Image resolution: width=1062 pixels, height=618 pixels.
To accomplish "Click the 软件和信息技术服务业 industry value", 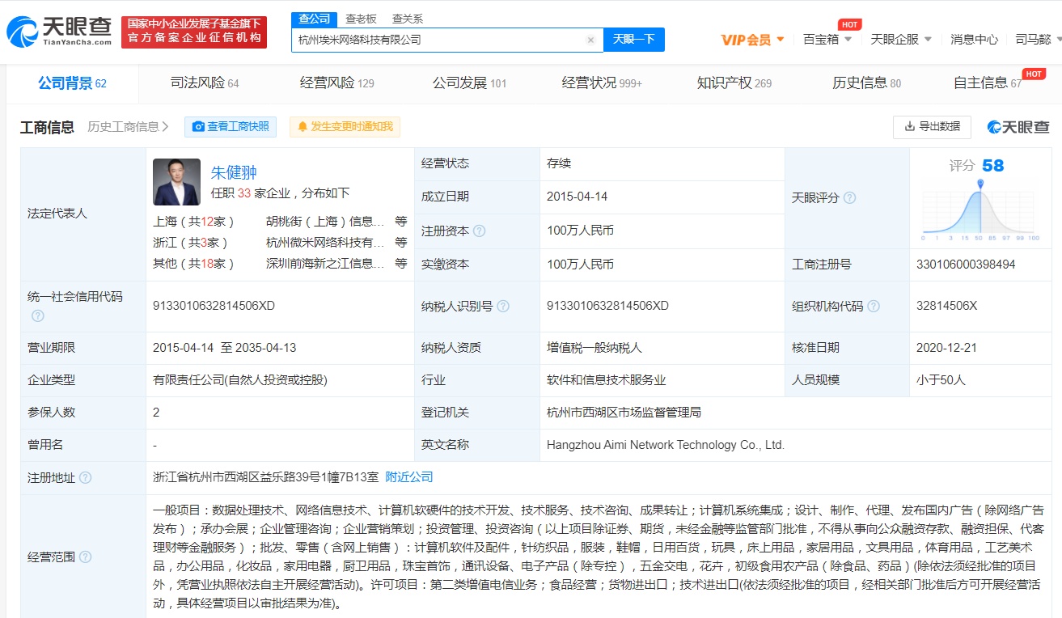I will tap(607, 379).
